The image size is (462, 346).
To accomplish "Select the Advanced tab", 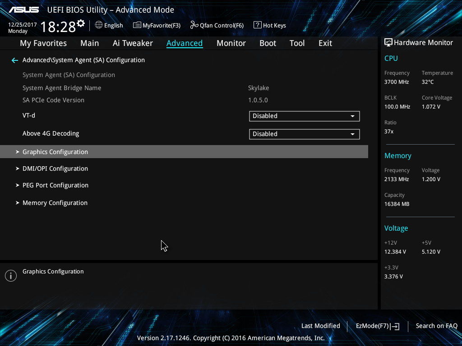I will point(185,43).
